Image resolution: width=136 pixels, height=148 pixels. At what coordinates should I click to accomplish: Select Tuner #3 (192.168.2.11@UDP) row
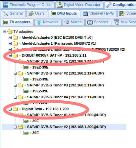click(x=66, y=85)
